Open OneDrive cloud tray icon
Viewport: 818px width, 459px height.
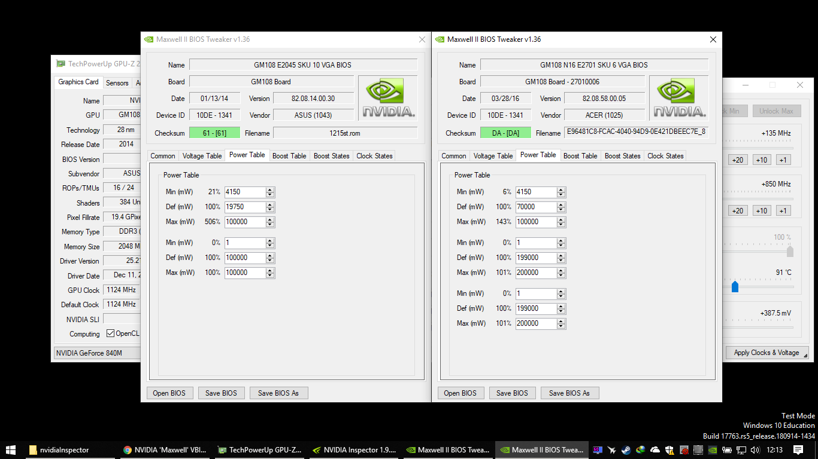(655, 450)
